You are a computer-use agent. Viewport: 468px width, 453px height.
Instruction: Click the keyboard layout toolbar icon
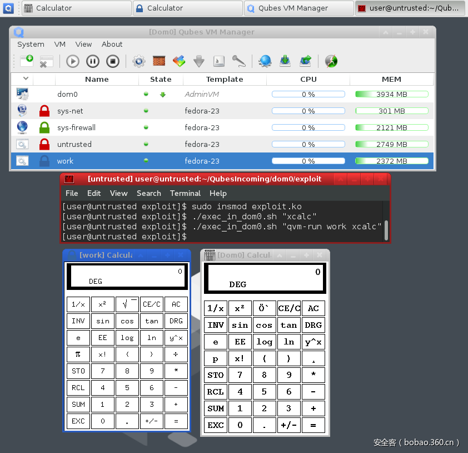pos(219,61)
